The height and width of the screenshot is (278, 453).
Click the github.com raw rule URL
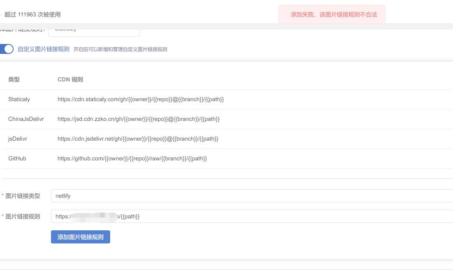pos(132,158)
